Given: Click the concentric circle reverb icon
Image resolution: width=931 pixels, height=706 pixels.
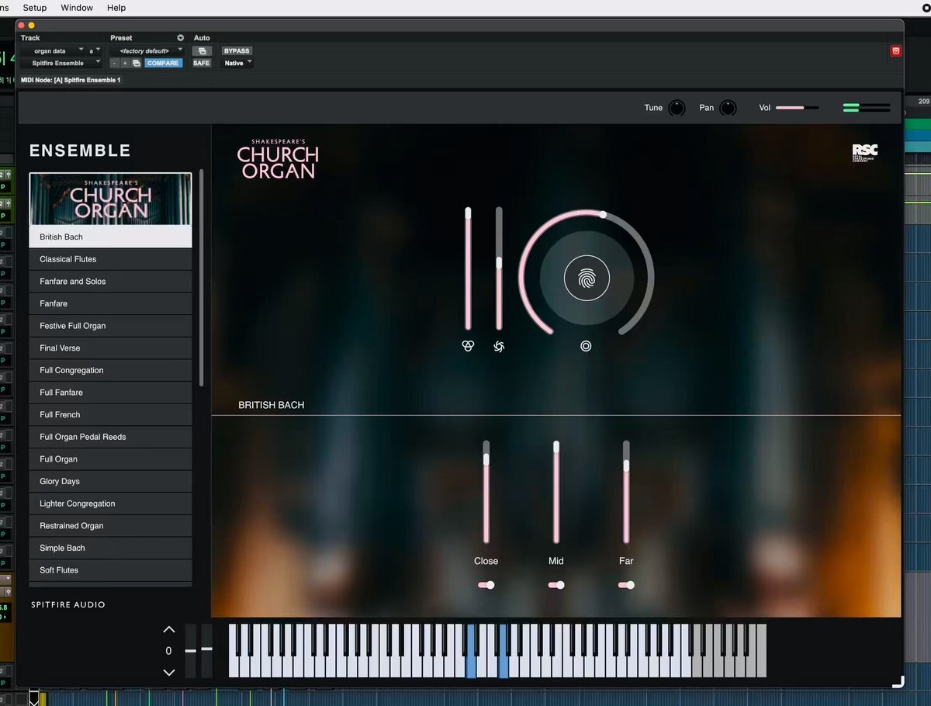Looking at the screenshot, I should point(586,346).
